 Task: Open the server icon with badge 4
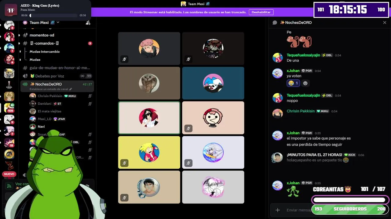click(x=9, y=59)
